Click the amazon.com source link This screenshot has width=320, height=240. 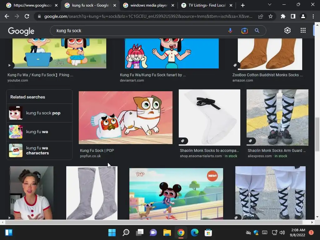(x=242, y=80)
